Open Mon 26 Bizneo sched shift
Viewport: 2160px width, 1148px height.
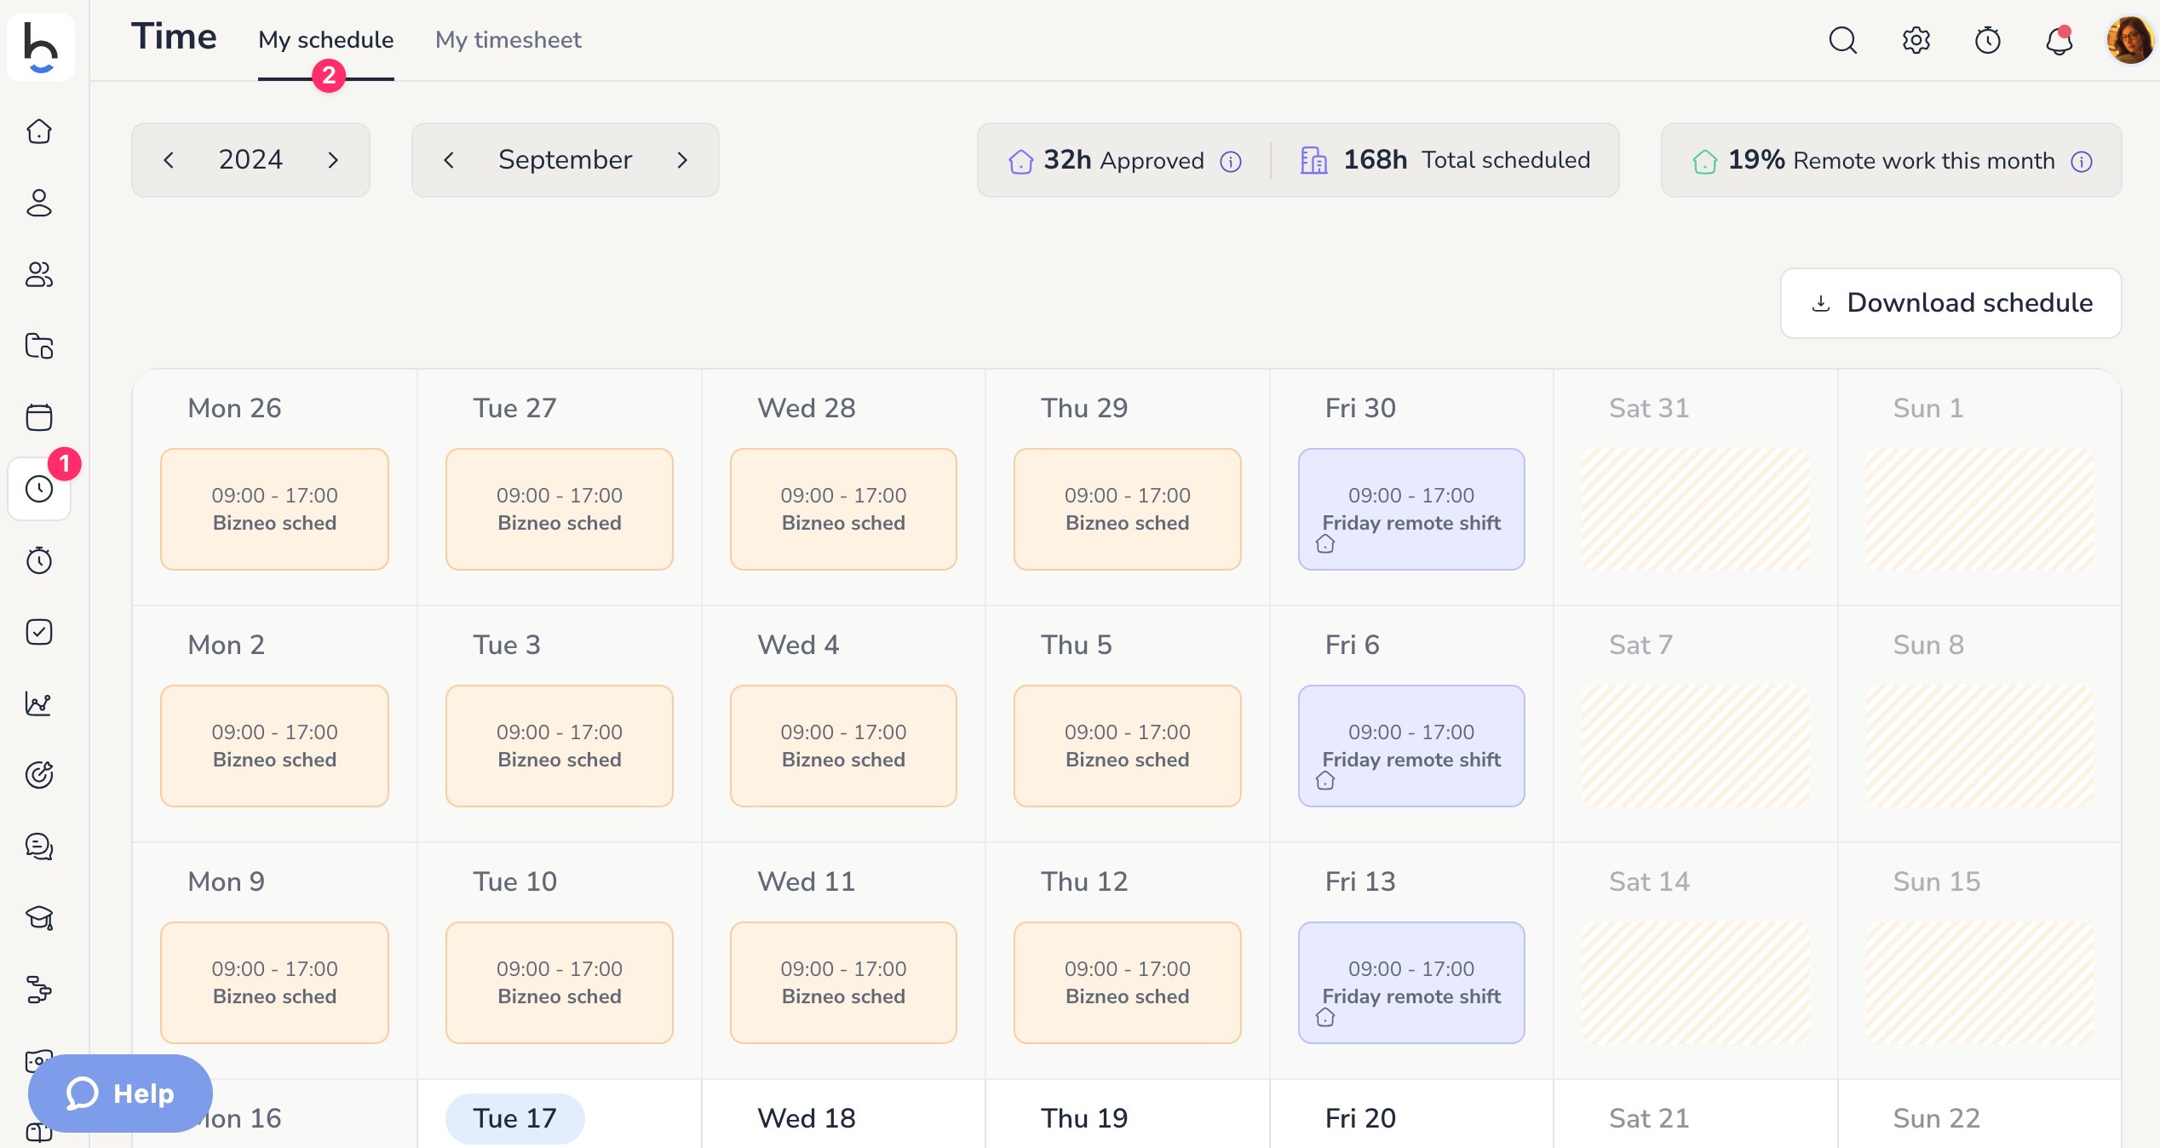click(274, 509)
